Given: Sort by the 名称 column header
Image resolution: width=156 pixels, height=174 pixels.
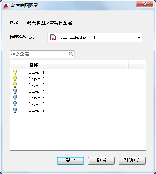Looking at the screenshot, I should coord(77,65).
